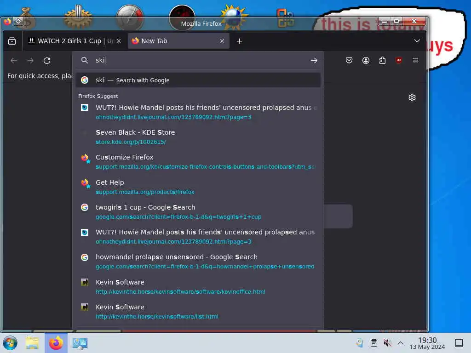The width and height of the screenshot is (471, 353).
Task: Open Firefox View recent browsing icon
Action: click(x=12, y=41)
